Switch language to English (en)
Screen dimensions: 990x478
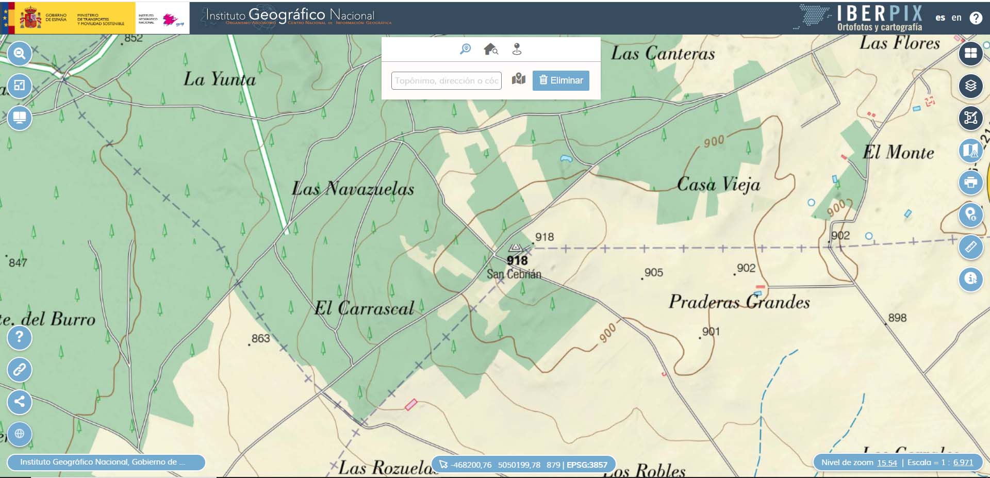pyautogui.click(x=956, y=18)
